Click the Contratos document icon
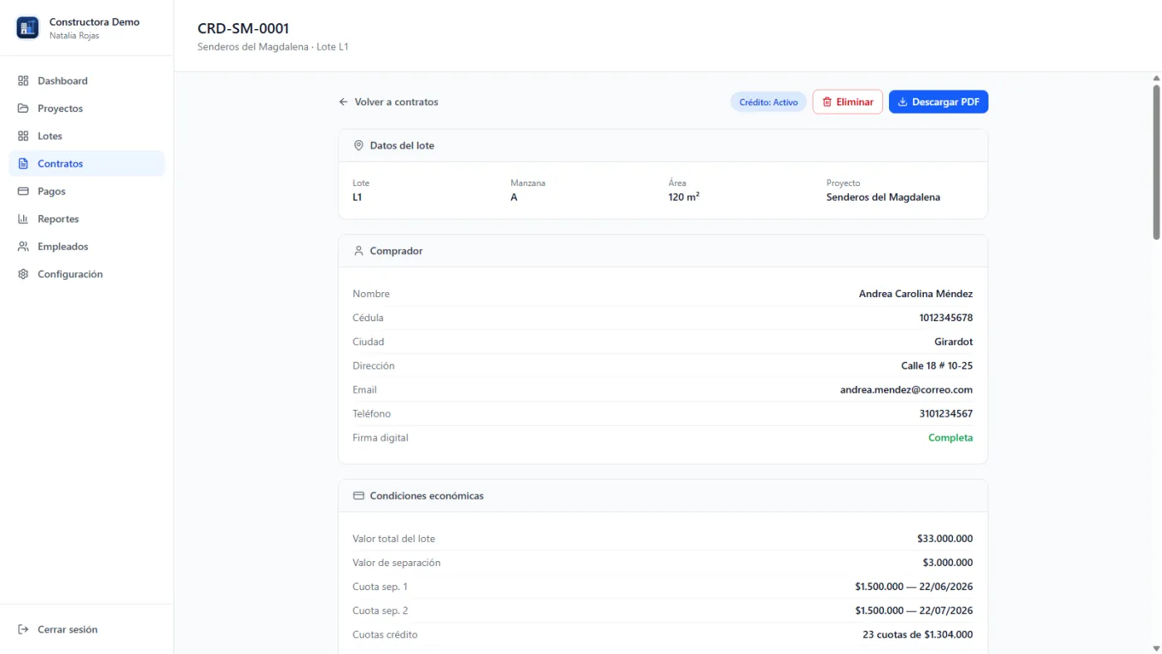Viewport: 1162px width, 654px height. click(x=23, y=163)
